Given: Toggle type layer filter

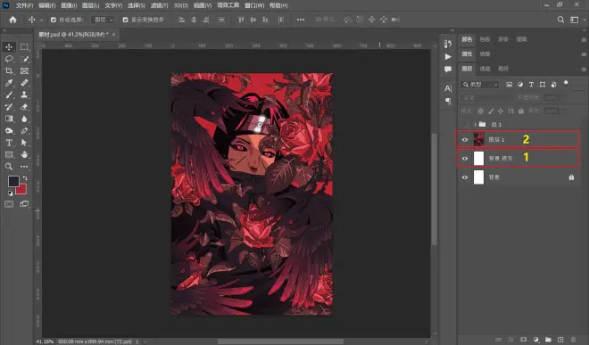Looking at the screenshot, I should (x=531, y=85).
